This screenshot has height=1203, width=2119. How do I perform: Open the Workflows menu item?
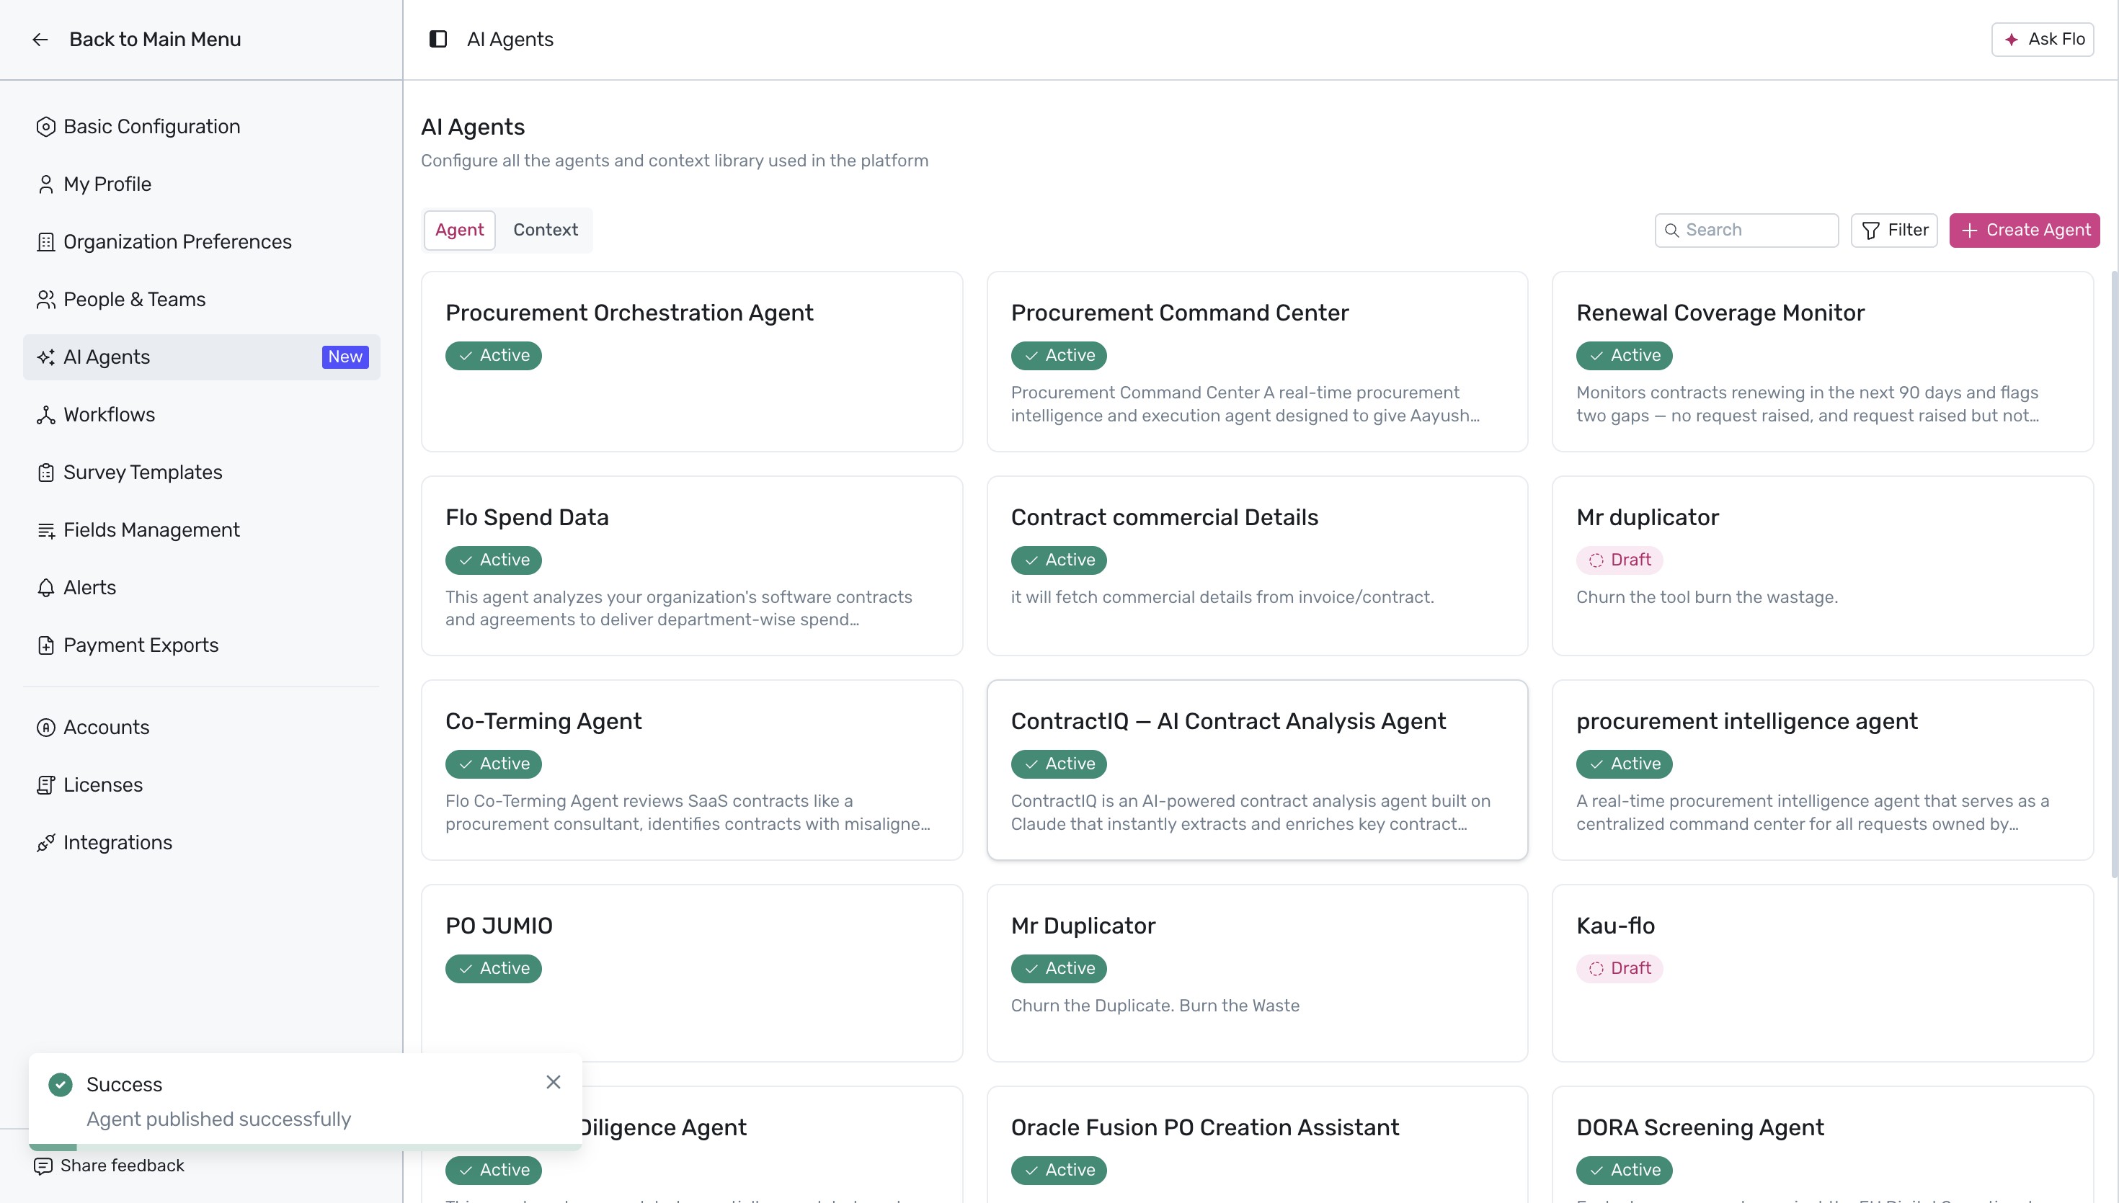(x=202, y=415)
